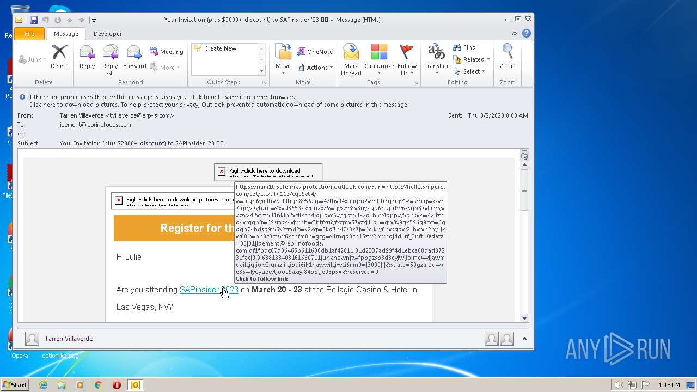Open the Outlook window taskbar button
The width and height of the screenshot is (697, 392).
coord(135,385)
